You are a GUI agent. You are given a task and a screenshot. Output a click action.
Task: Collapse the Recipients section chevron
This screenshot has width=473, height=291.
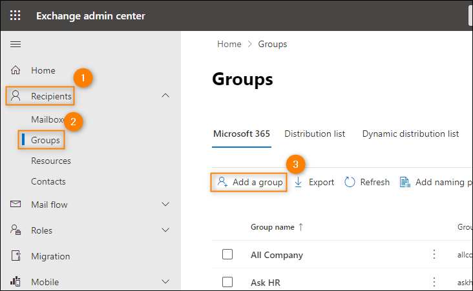pos(165,95)
